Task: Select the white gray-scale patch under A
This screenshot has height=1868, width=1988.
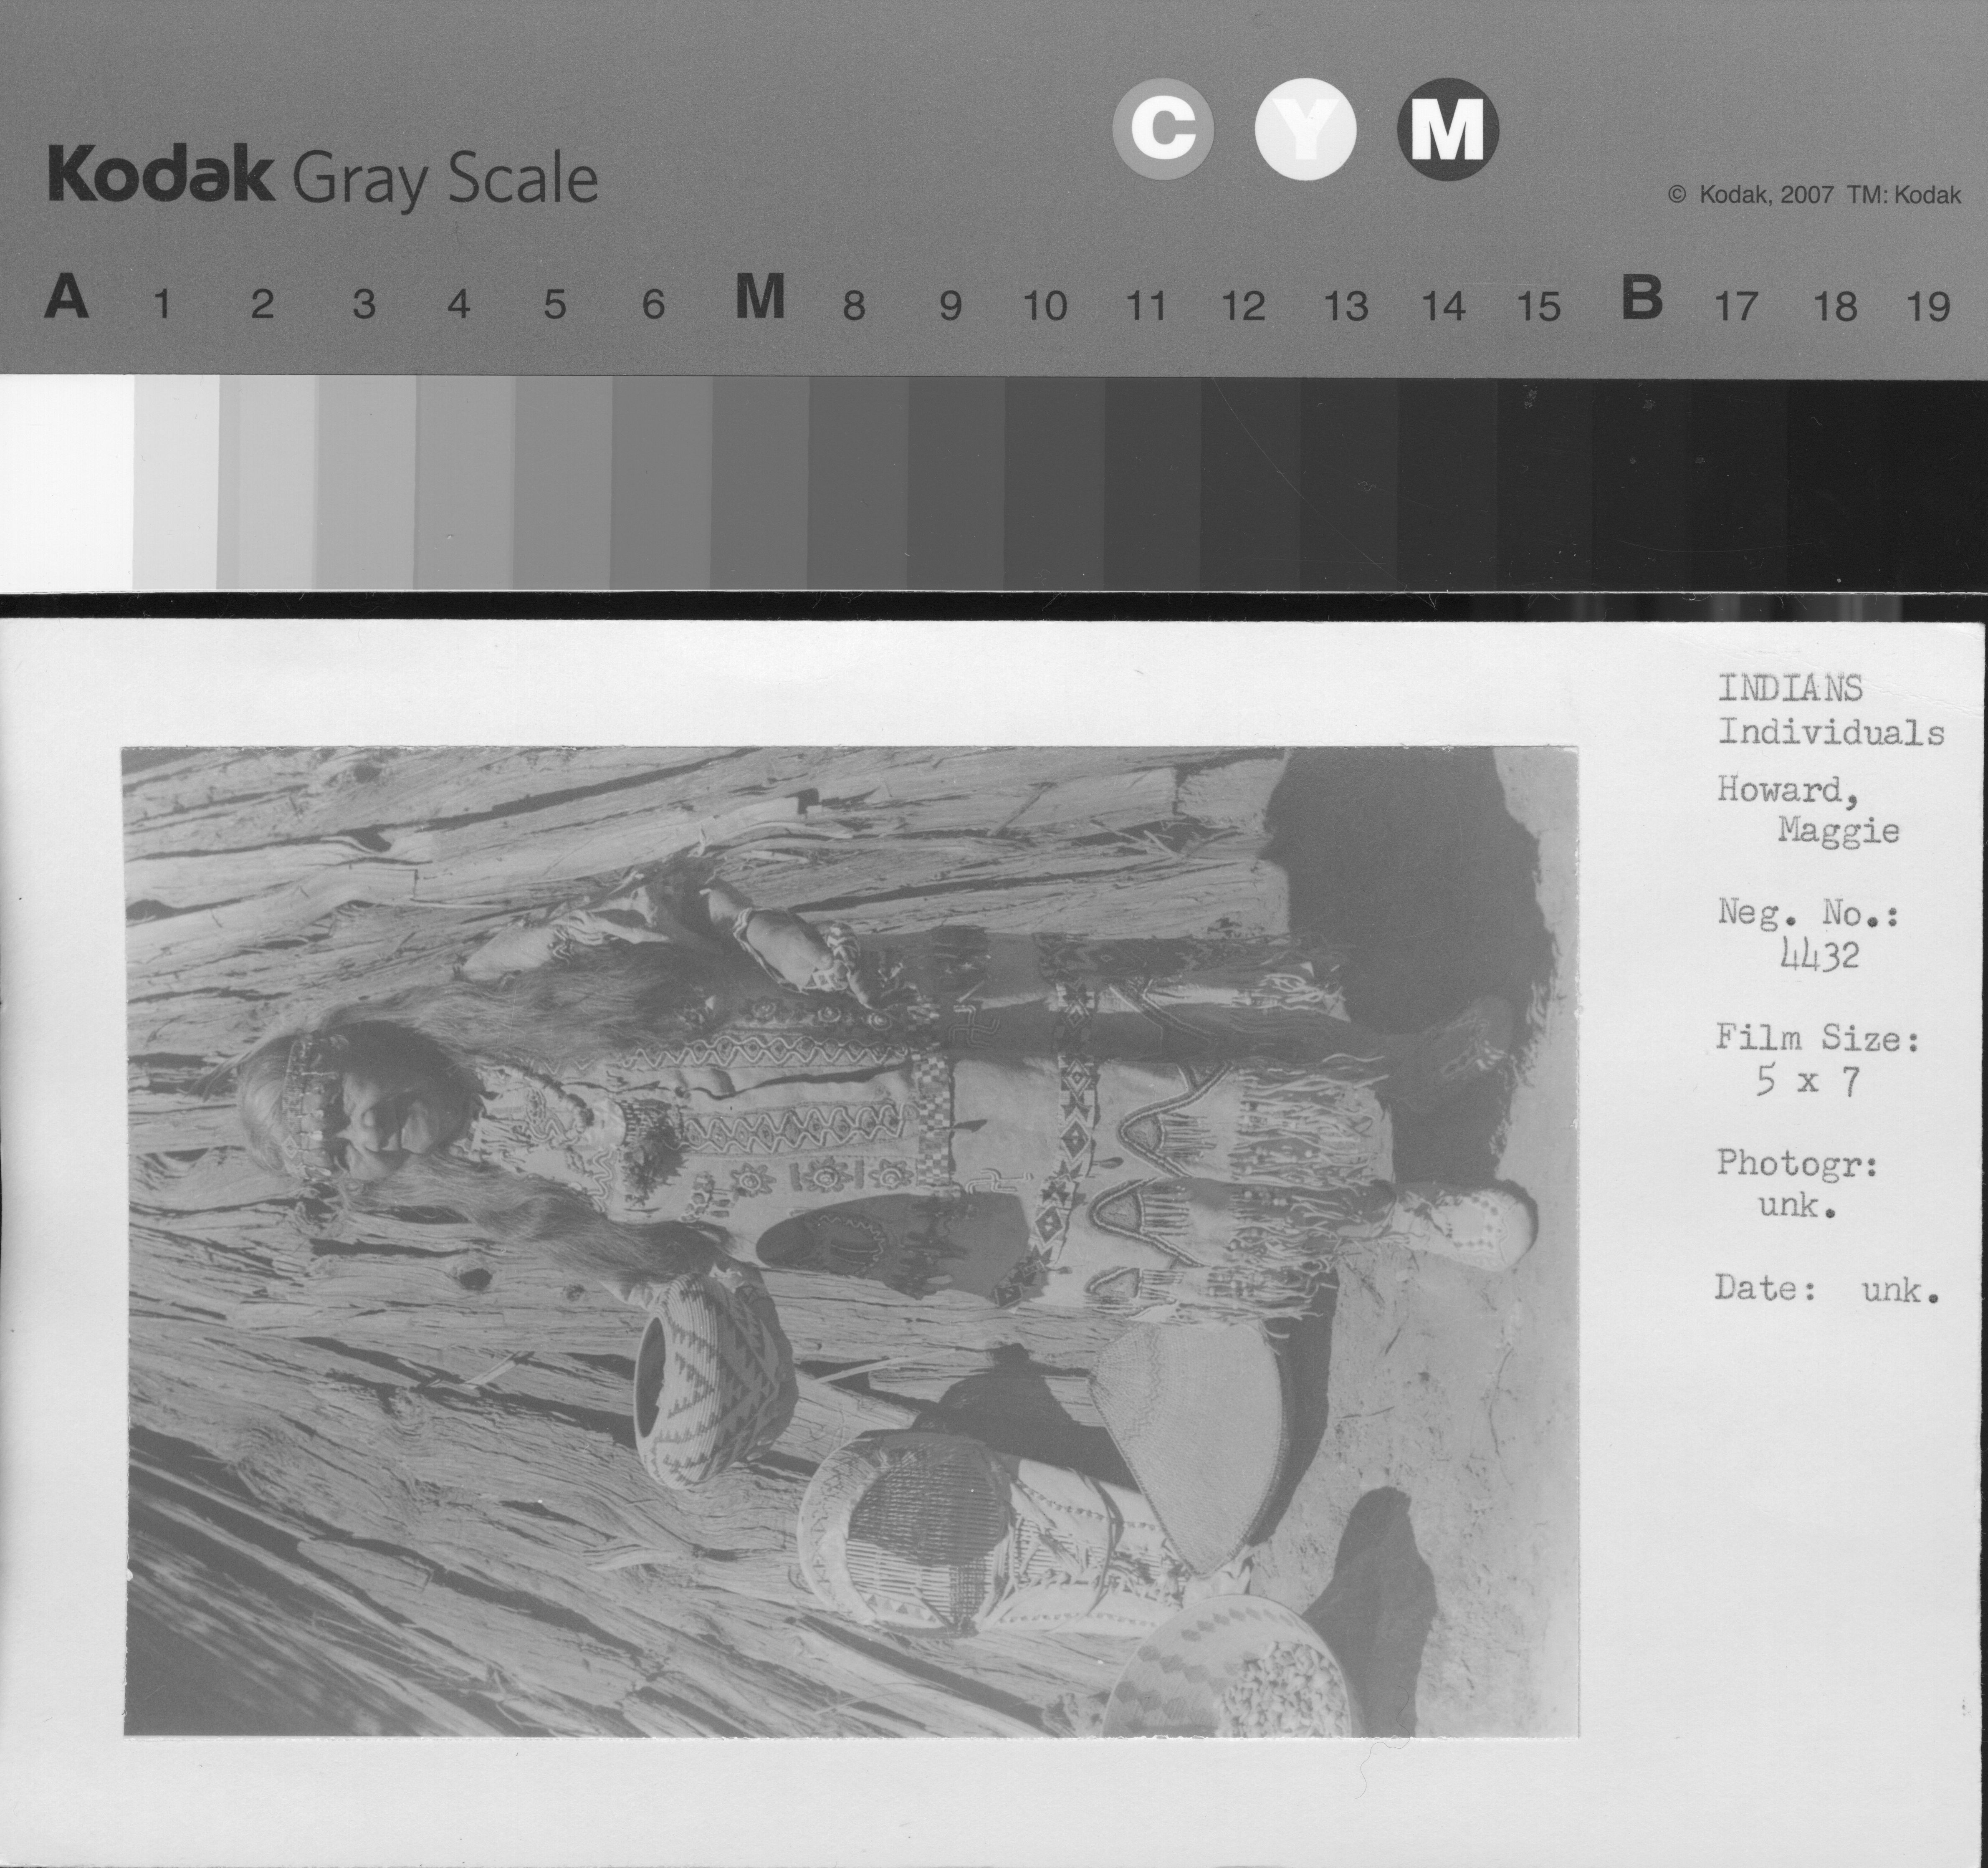Action: [66, 483]
